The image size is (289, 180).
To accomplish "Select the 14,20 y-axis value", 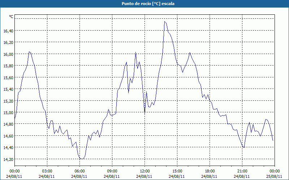I will coord(8,159).
